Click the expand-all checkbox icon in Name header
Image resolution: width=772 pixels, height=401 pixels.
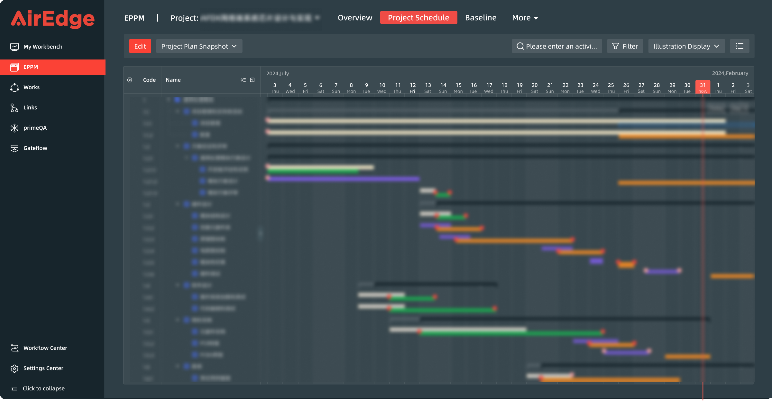pos(253,80)
